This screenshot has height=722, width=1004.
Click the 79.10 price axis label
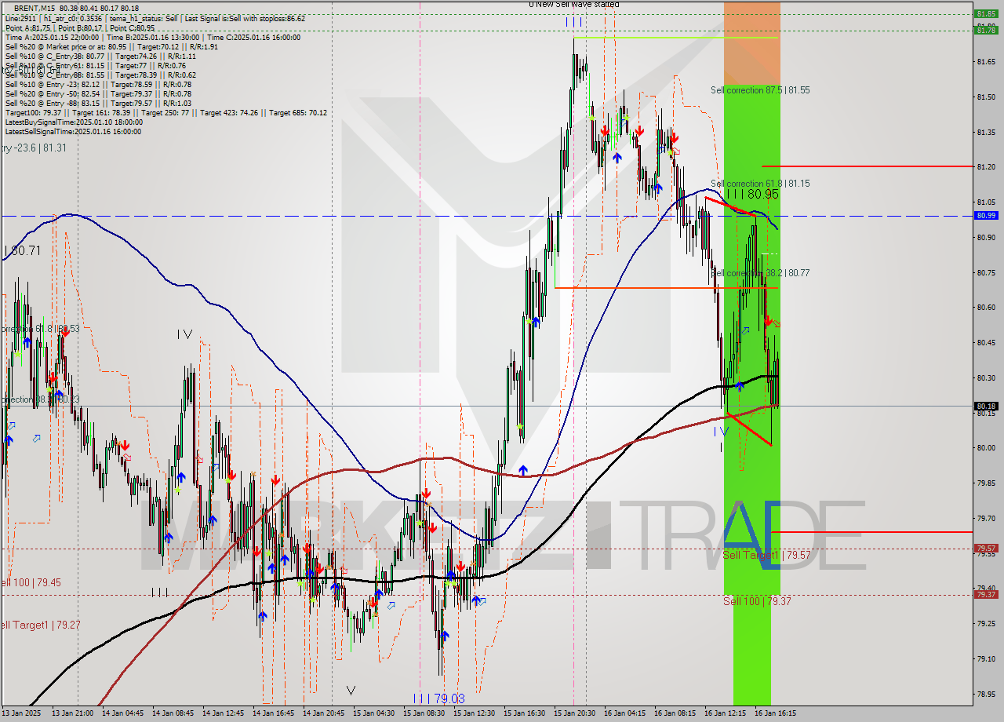985,658
